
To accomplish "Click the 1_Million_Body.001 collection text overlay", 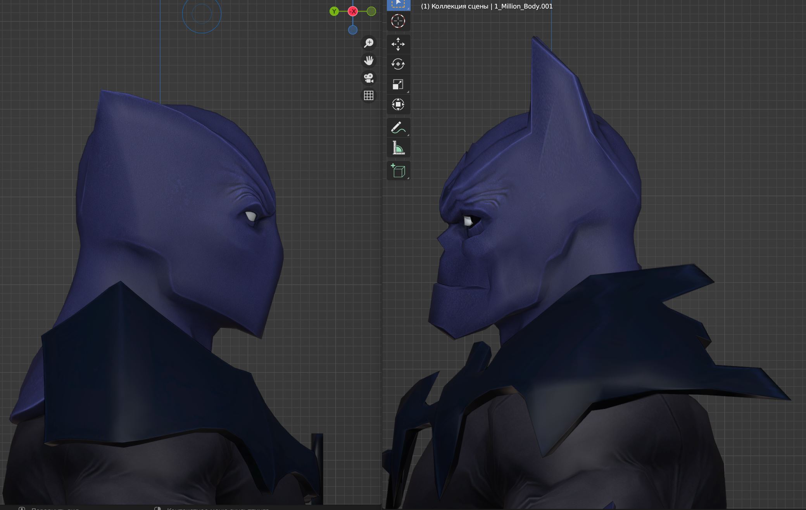I will point(523,6).
